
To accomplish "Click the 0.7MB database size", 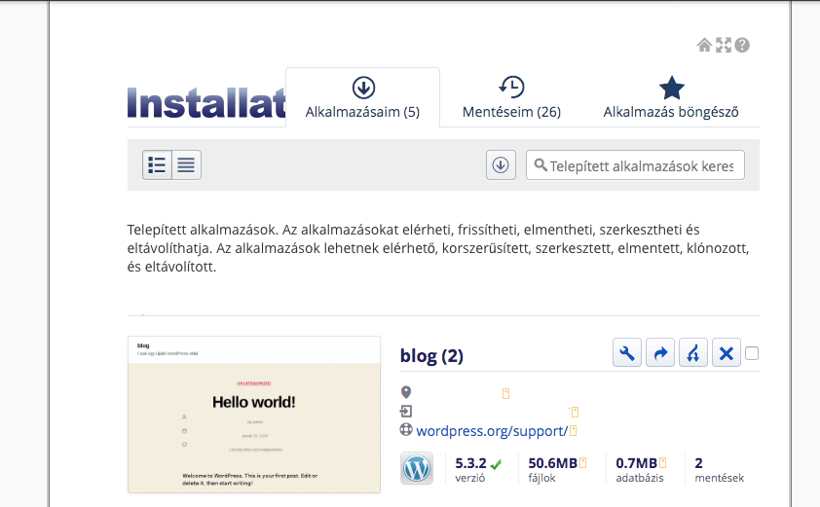I will (637, 463).
